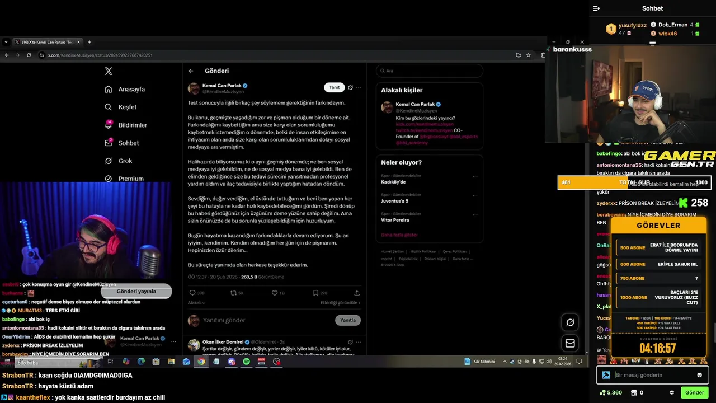The width and height of the screenshot is (716, 403).
Task: Open Okan İlker Demirel reply more menu
Action: [359, 342]
